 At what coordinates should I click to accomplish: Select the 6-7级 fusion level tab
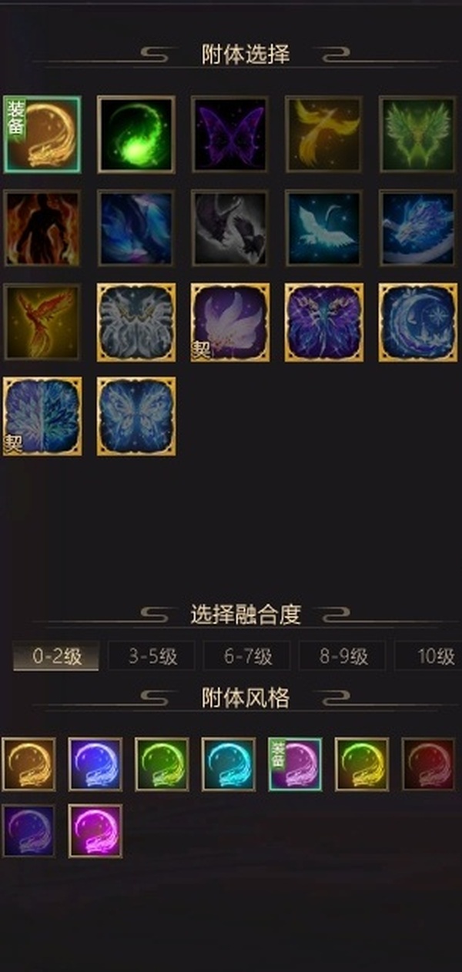pyautogui.click(x=247, y=656)
